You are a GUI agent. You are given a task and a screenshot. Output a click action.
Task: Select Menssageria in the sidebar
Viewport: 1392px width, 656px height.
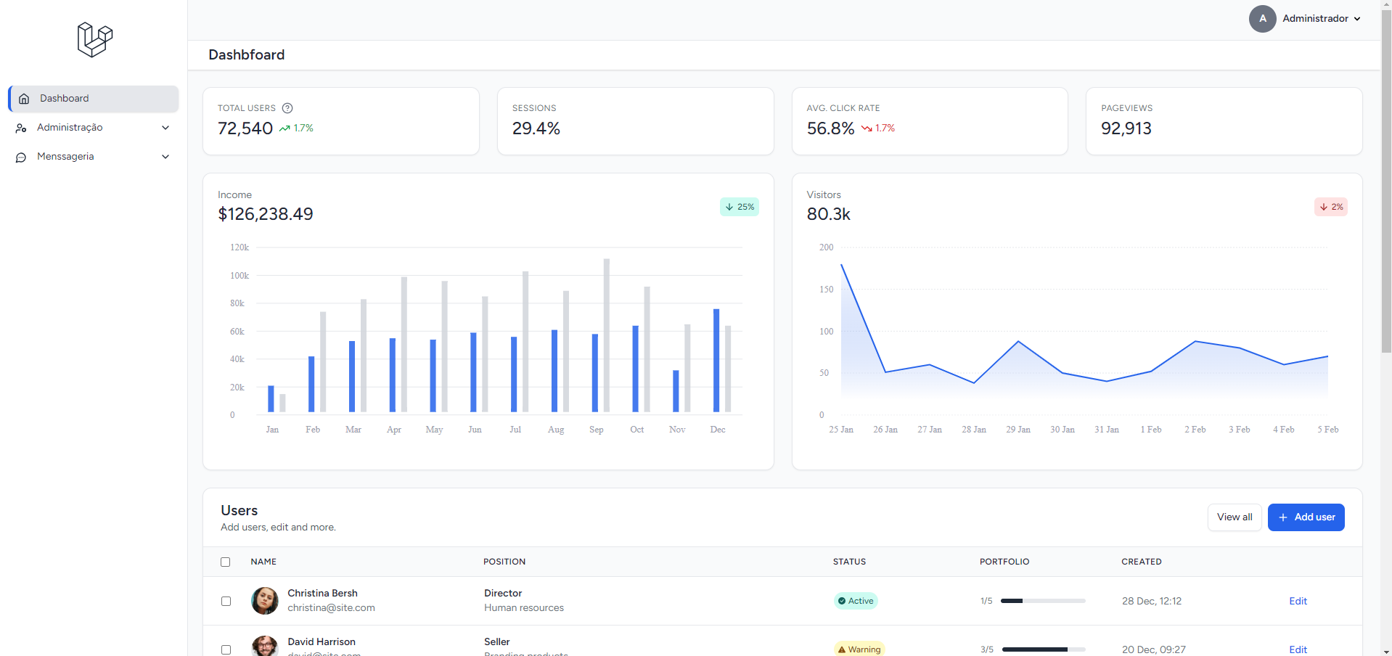pos(94,157)
